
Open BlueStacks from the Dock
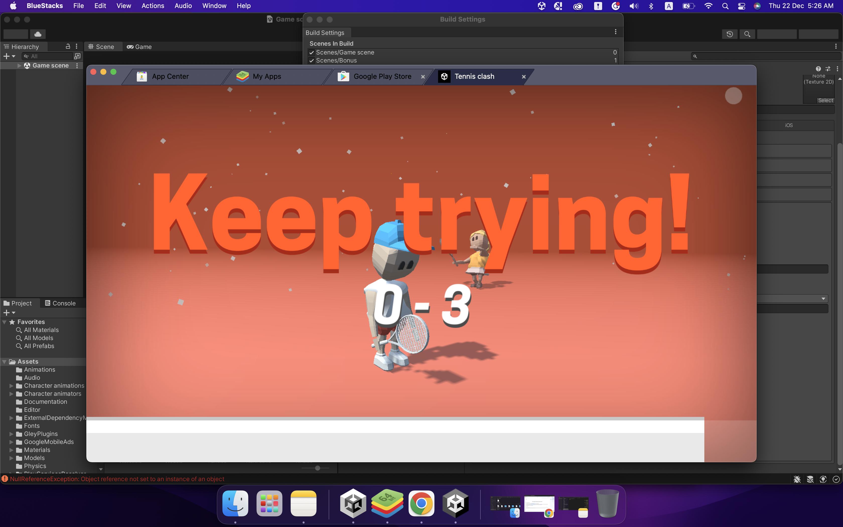click(x=387, y=504)
